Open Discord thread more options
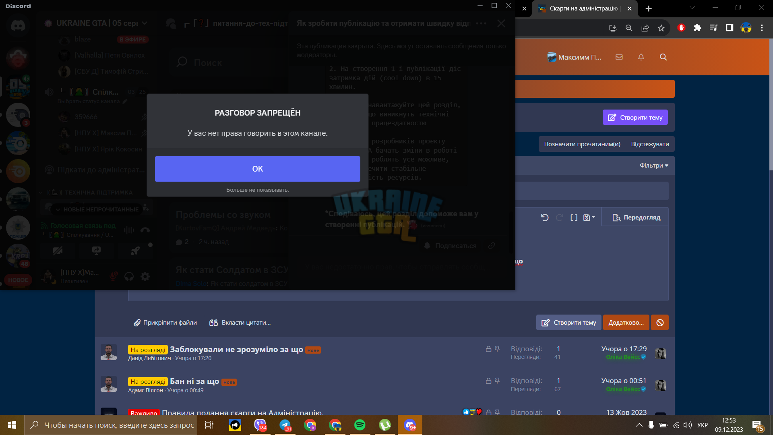Viewport: 773px width, 435px height. (x=481, y=23)
